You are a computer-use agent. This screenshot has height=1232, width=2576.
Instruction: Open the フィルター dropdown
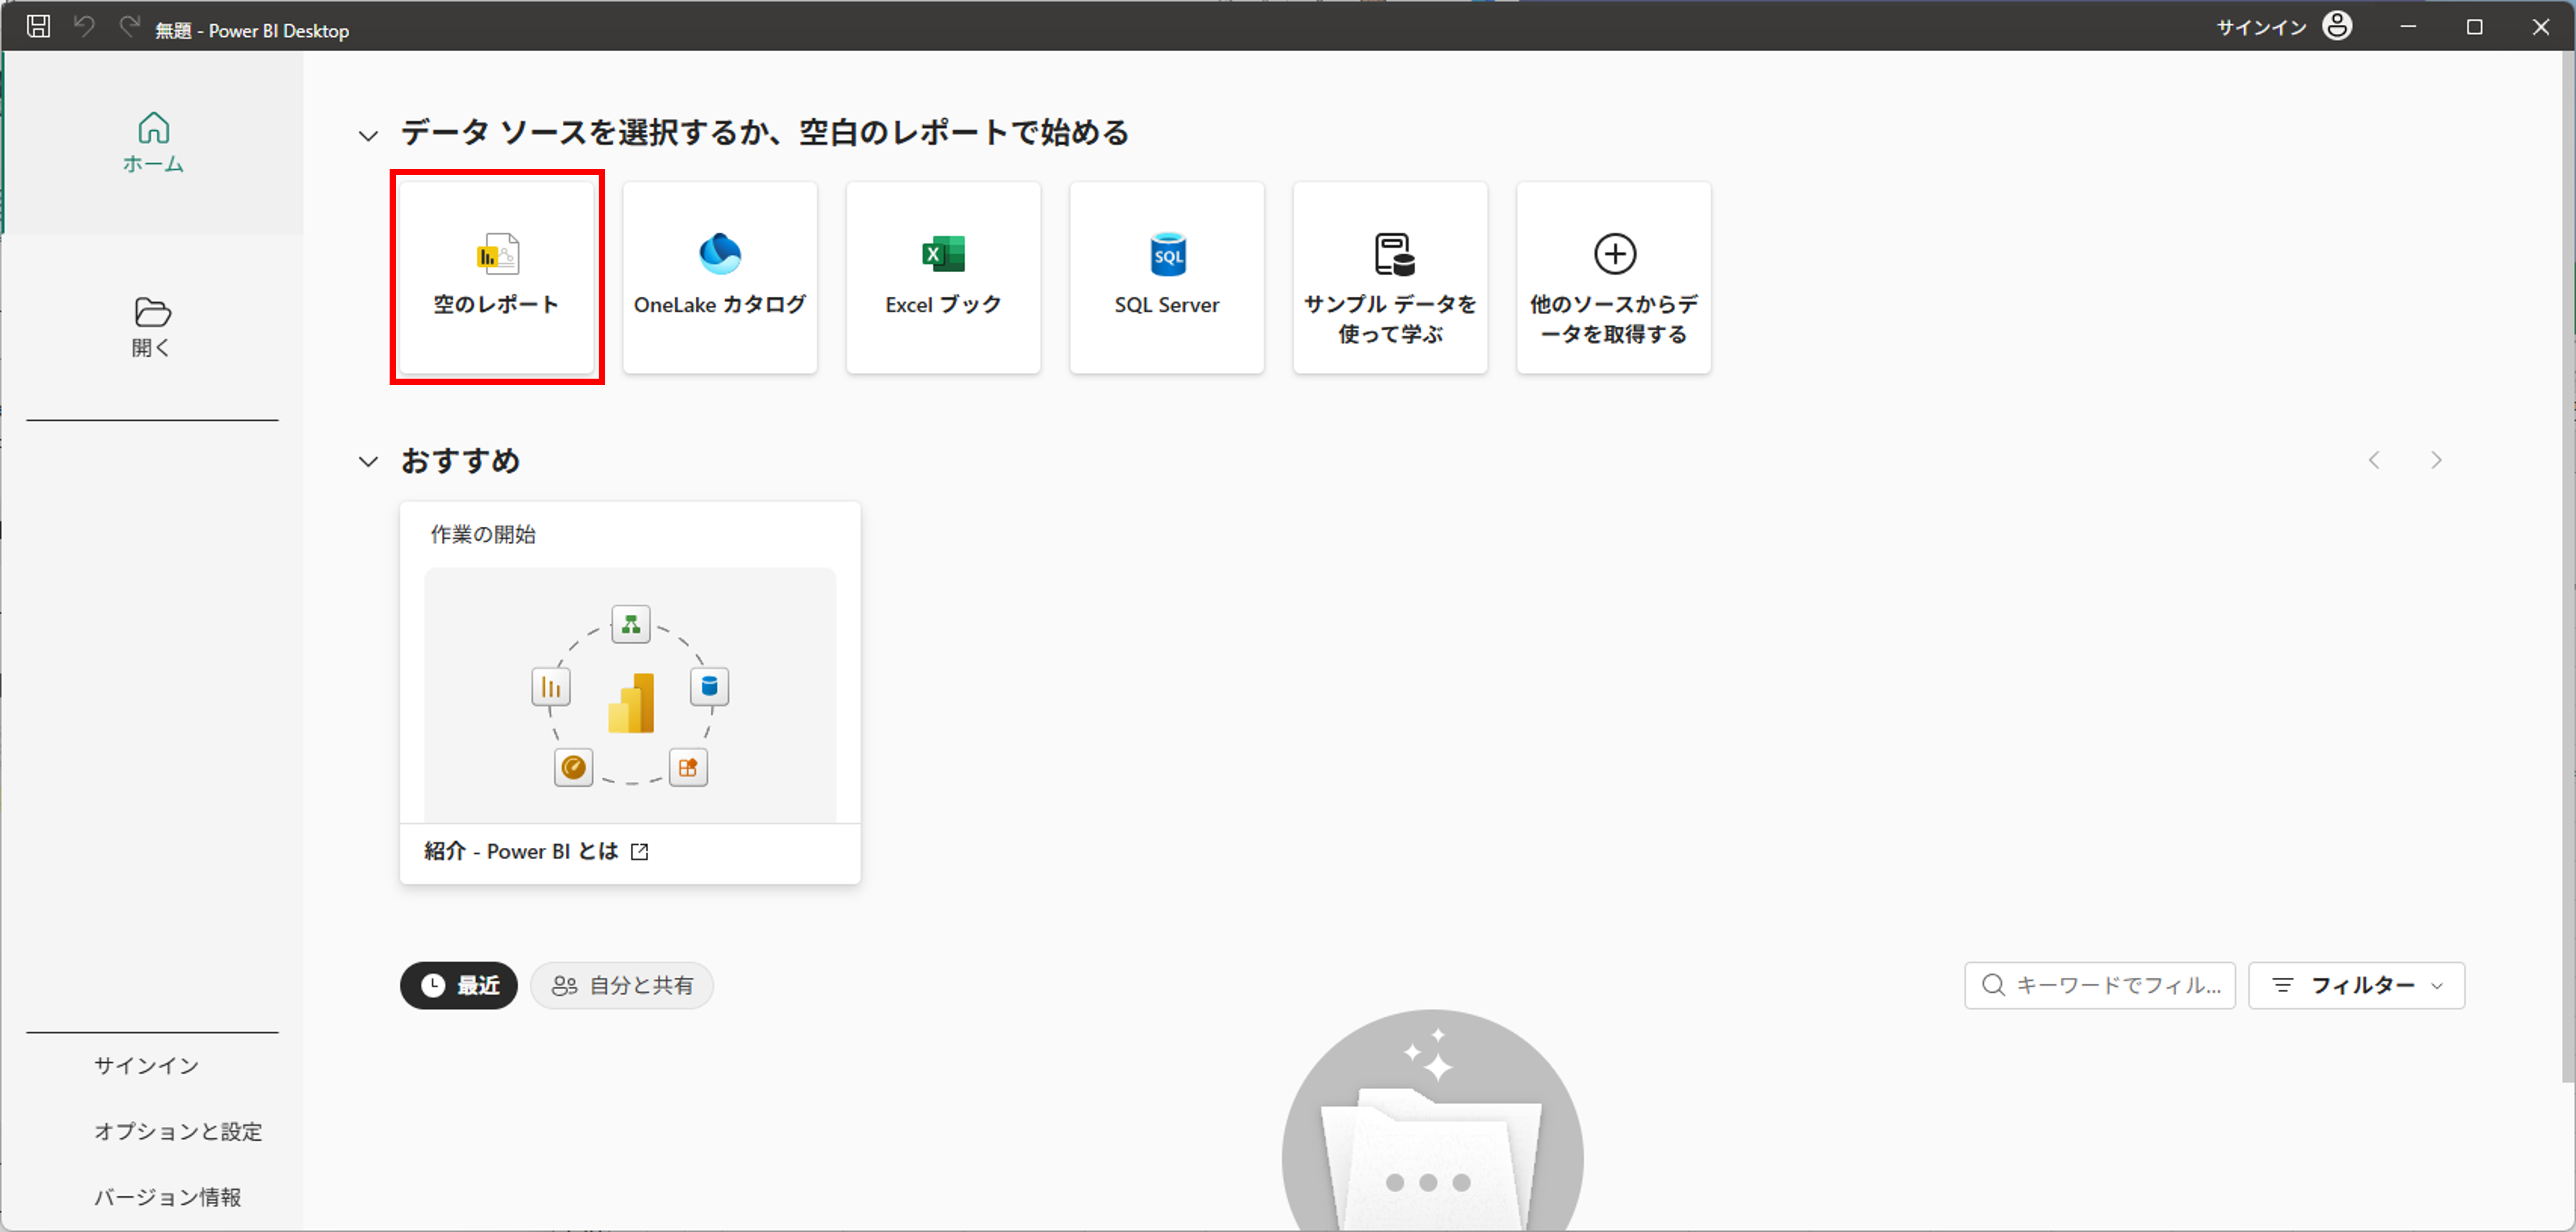[x=2356, y=985]
